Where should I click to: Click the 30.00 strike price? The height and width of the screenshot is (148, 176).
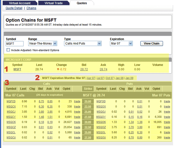click(88, 122)
